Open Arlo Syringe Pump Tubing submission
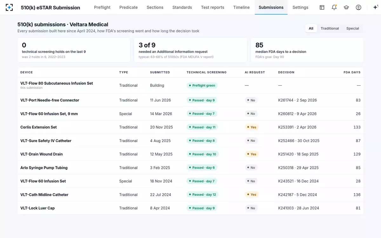Screen dimensions: 381x238 pos(190,168)
